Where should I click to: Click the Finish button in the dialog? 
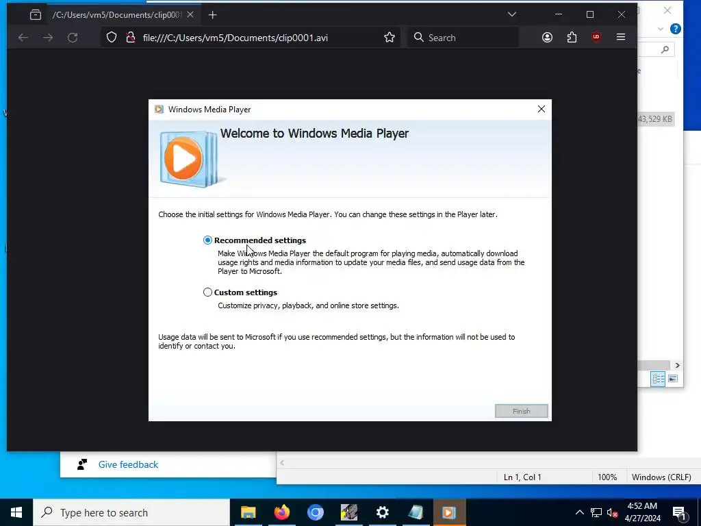tap(521, 411)
